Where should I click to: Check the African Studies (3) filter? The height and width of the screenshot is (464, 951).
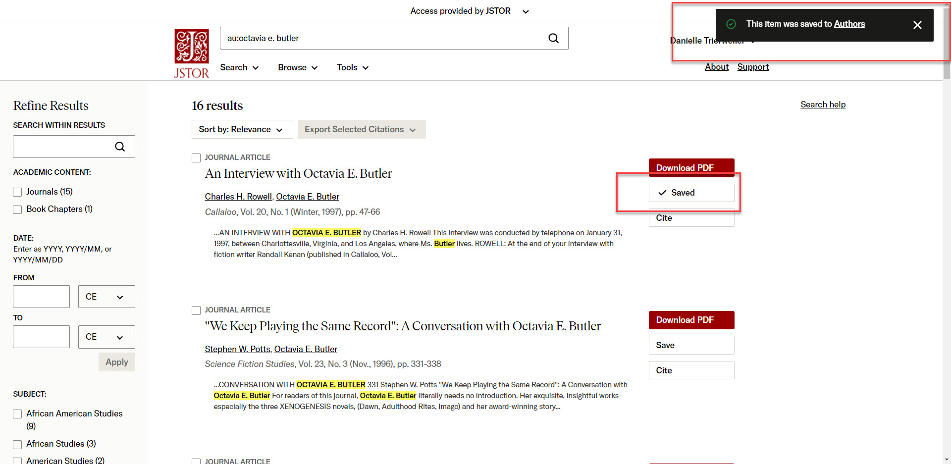(17, 444)
